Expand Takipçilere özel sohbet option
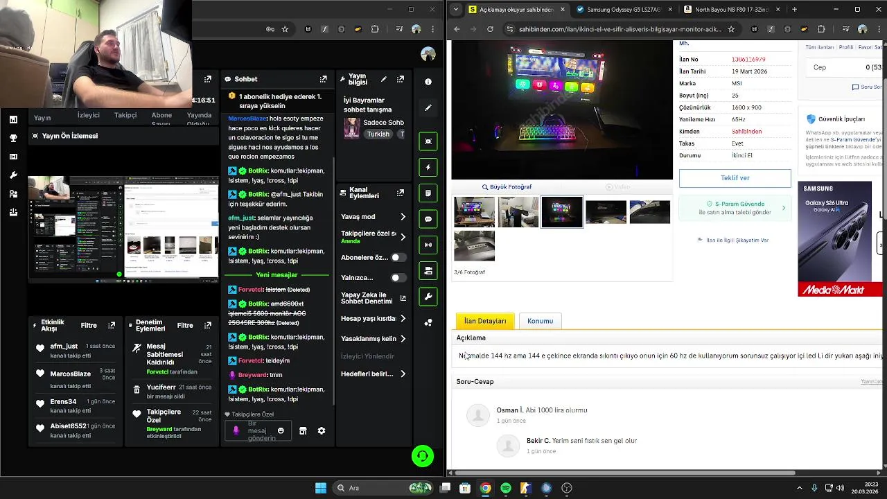The width and height of the screenshot is (887, 499). 403,237
